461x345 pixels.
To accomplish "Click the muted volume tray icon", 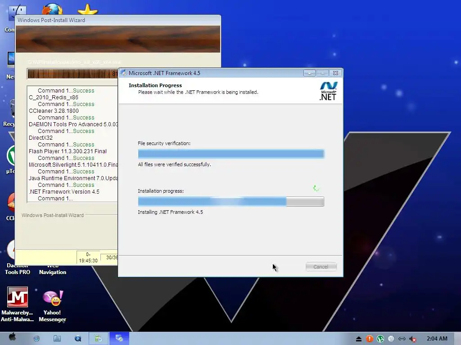I will coord(413,339).
